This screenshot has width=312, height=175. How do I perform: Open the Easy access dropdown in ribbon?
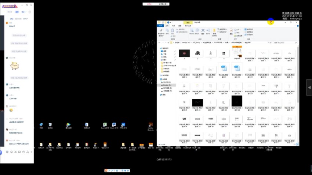click(222, 32)
